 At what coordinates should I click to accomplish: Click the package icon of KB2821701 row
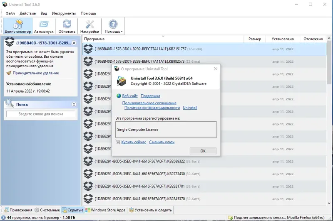click(88, 187)
